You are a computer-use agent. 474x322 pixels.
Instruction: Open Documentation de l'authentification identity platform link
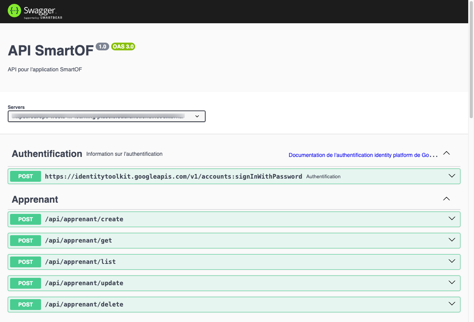coord(363,155)
